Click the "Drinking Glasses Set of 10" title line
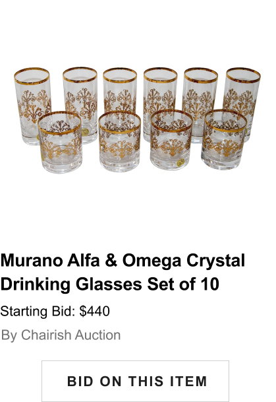The image size is (276, 402). (x=110, y=285)
